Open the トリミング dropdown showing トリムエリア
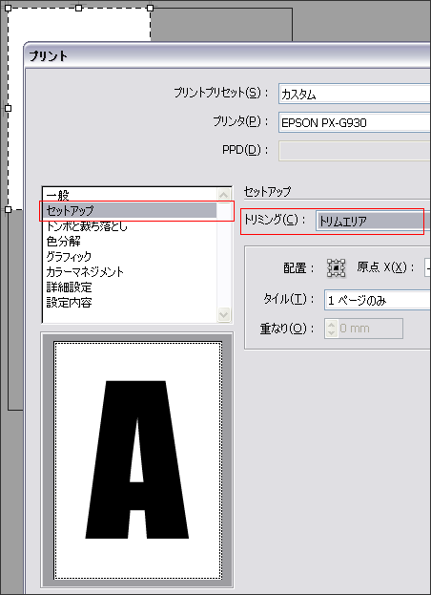This screenshot has width=431, height=595. [x=373, y=221]
